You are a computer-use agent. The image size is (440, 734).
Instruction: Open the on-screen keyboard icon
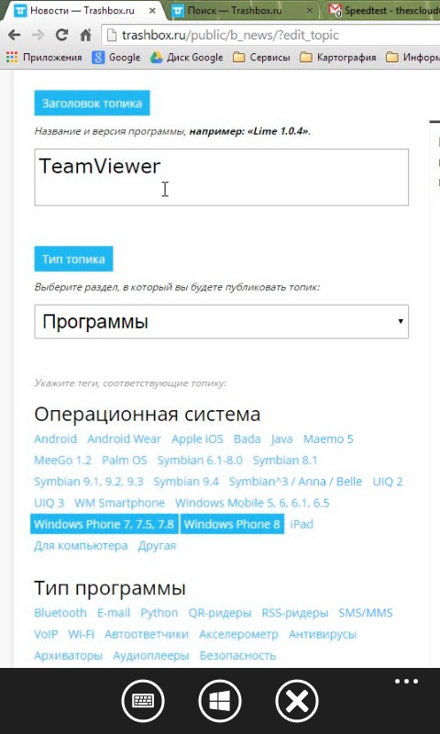pyautogui.click(x=143, y=701)
